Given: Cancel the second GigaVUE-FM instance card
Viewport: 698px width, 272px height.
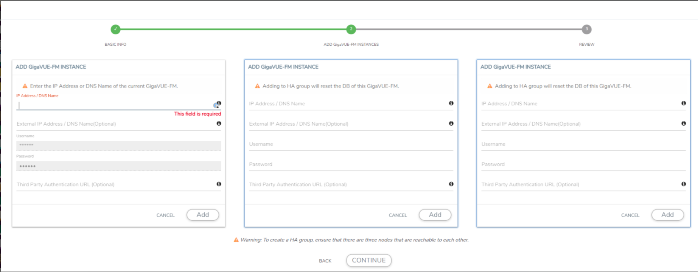Looking at the screenshot, I should pos(398,215).
